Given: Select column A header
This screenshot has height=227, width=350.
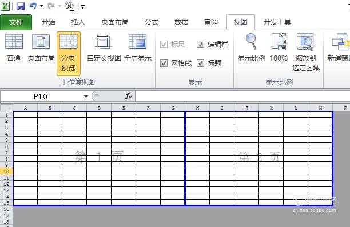Looking at the screenshot, I should 25,108.
